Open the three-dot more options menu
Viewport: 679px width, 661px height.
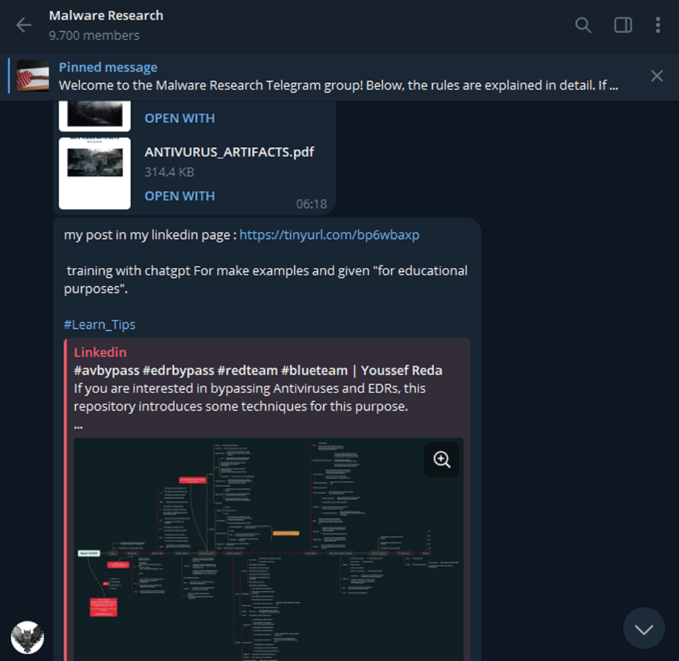click(657, 25)
